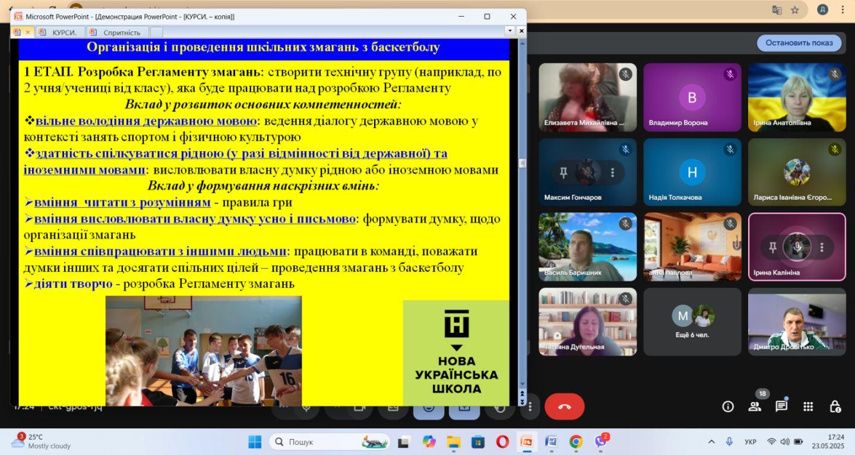Screen dimensions: 855x455
Task: Open the chat panel icon
Action: tap(781, 406)
